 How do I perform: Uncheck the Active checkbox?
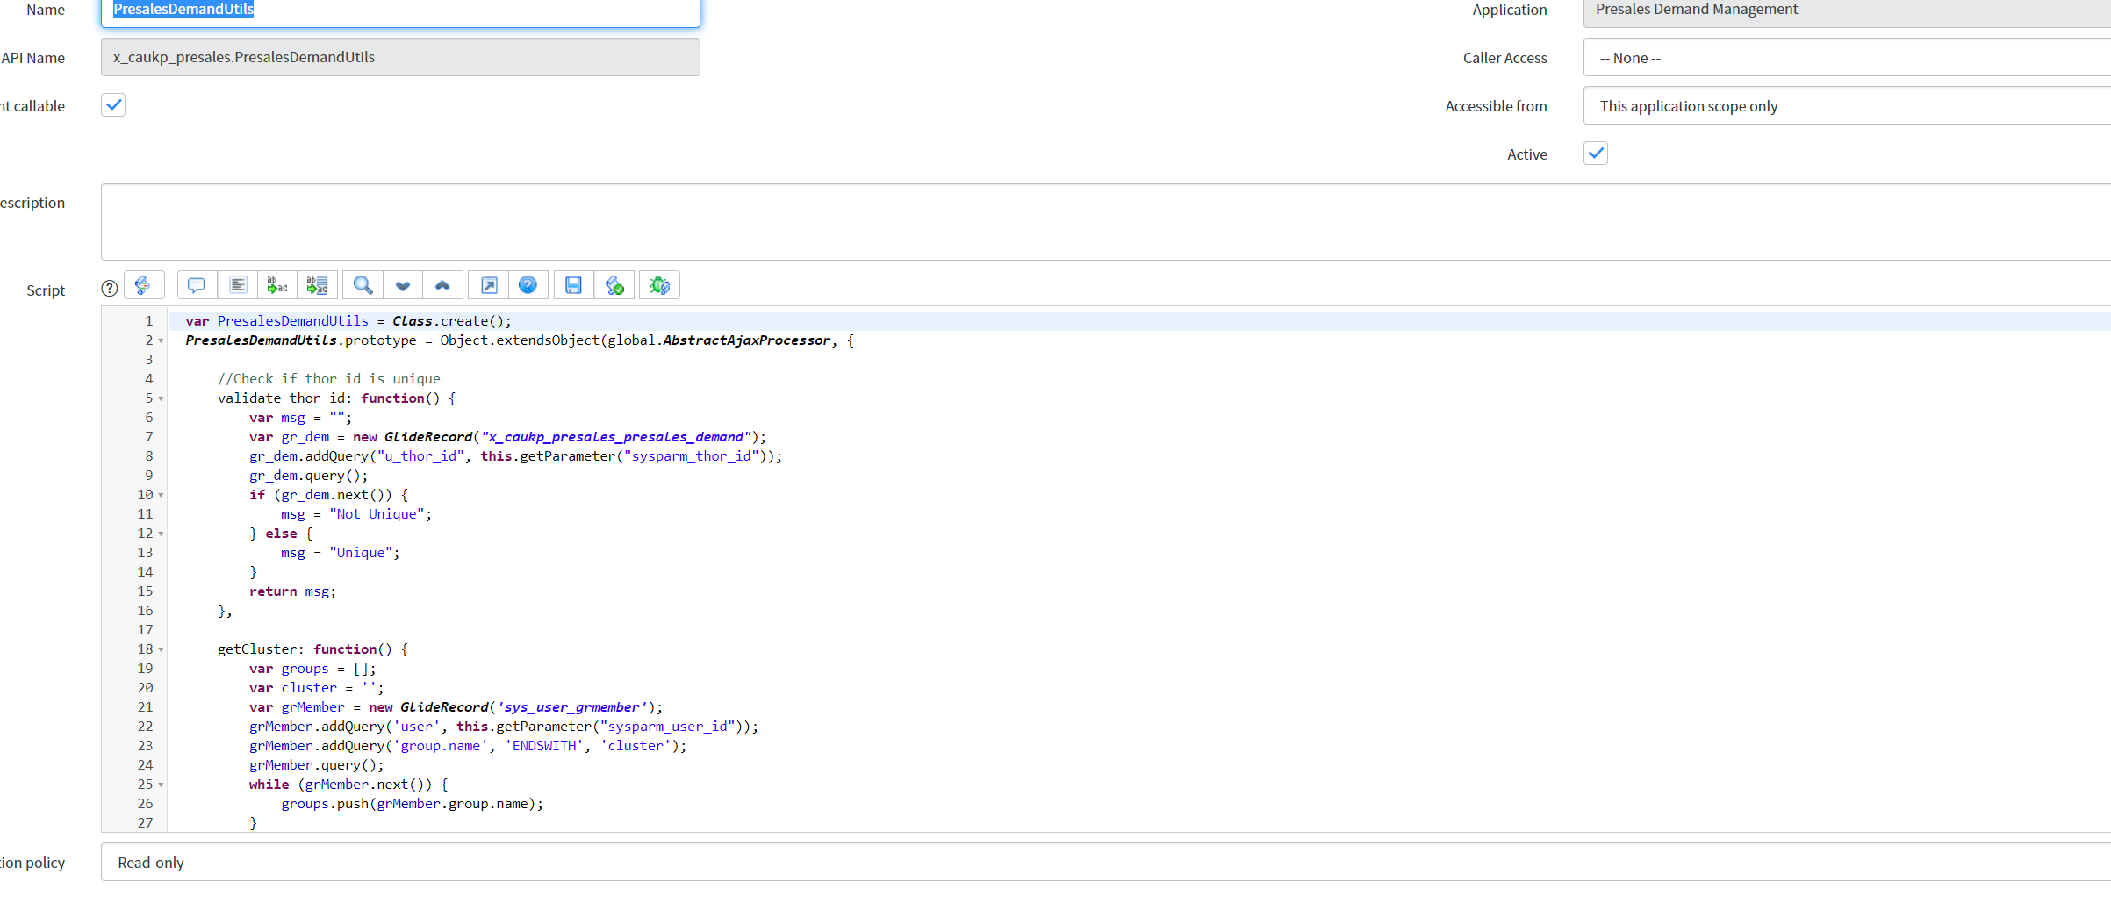coord(1596,154)
